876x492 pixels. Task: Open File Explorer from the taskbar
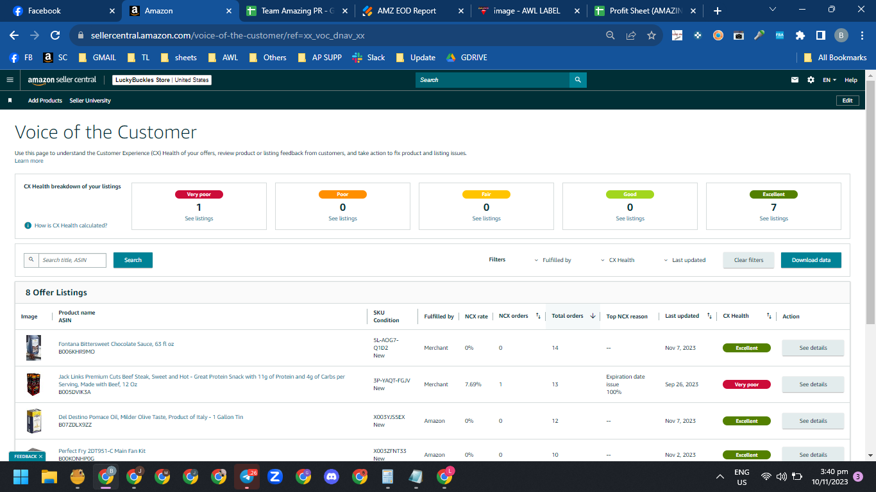[49, 477]
